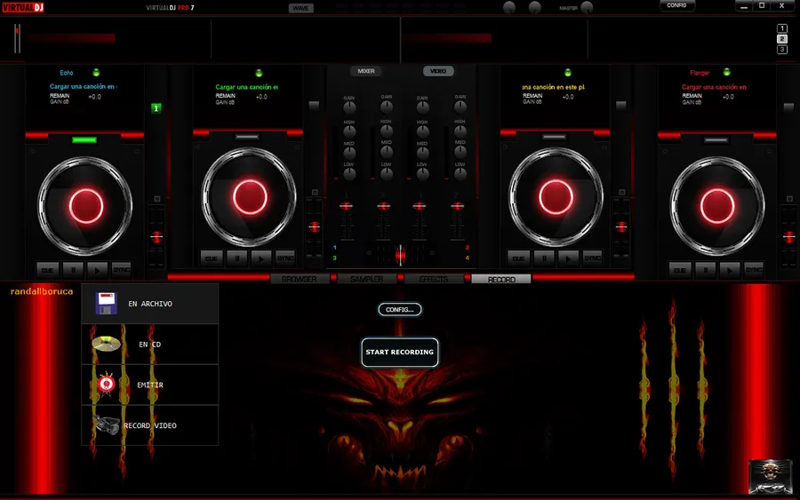The height and width of the screenshot is (500, 800).
Task: Click the WAVE button at the top
Action: (300, 8)
